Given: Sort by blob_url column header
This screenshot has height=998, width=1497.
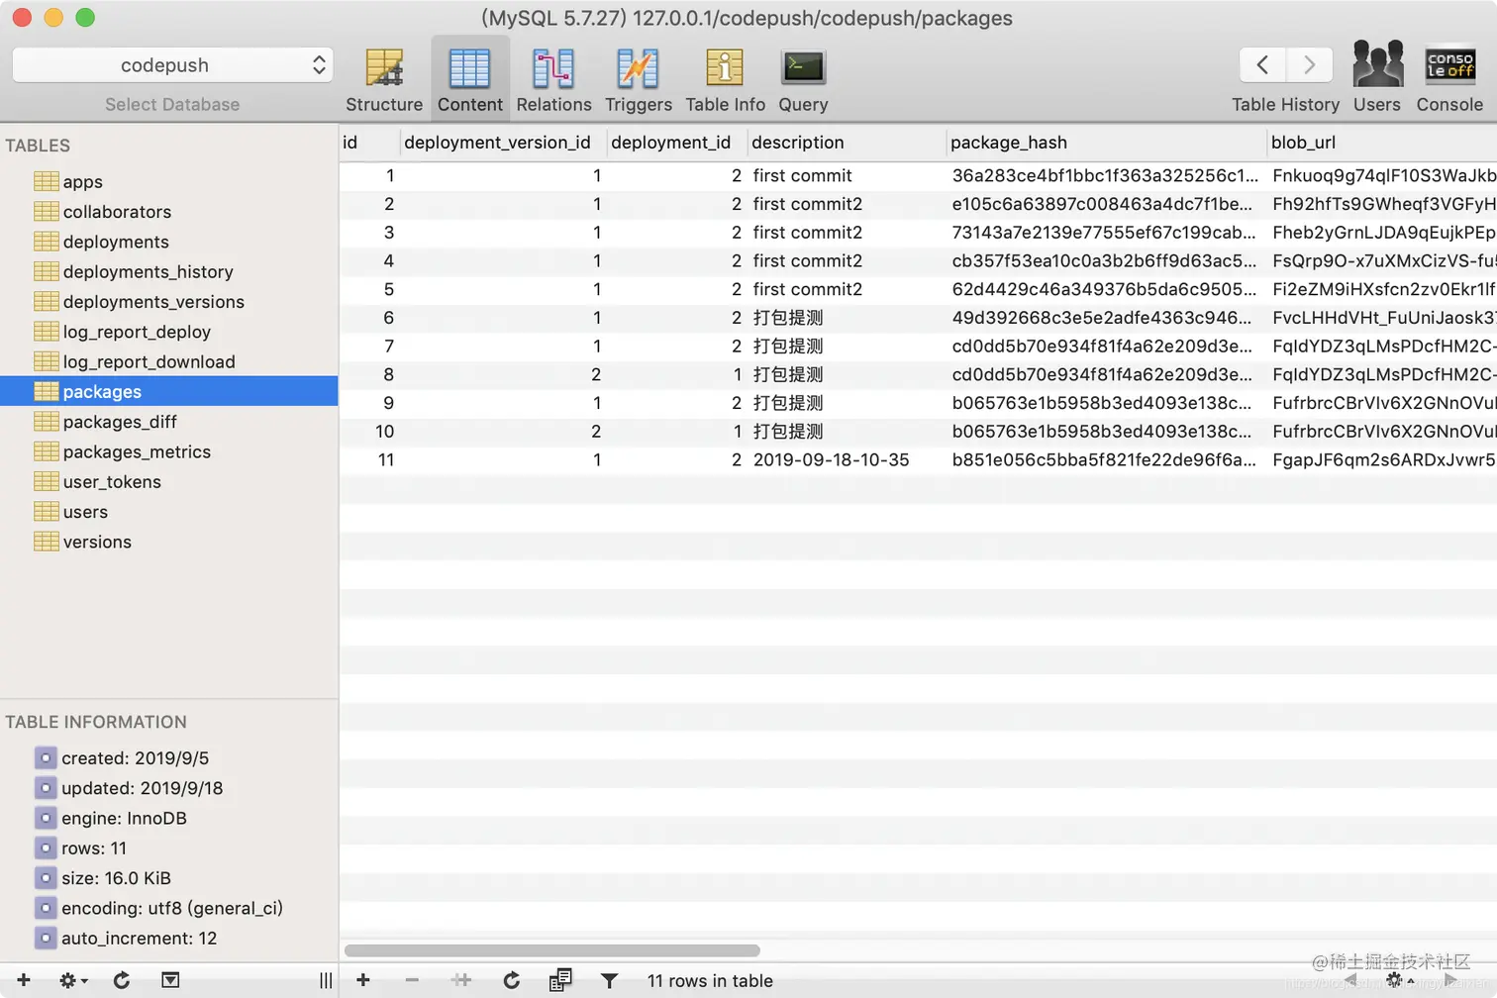Looking at the screenshot, I should (1382, 143).
